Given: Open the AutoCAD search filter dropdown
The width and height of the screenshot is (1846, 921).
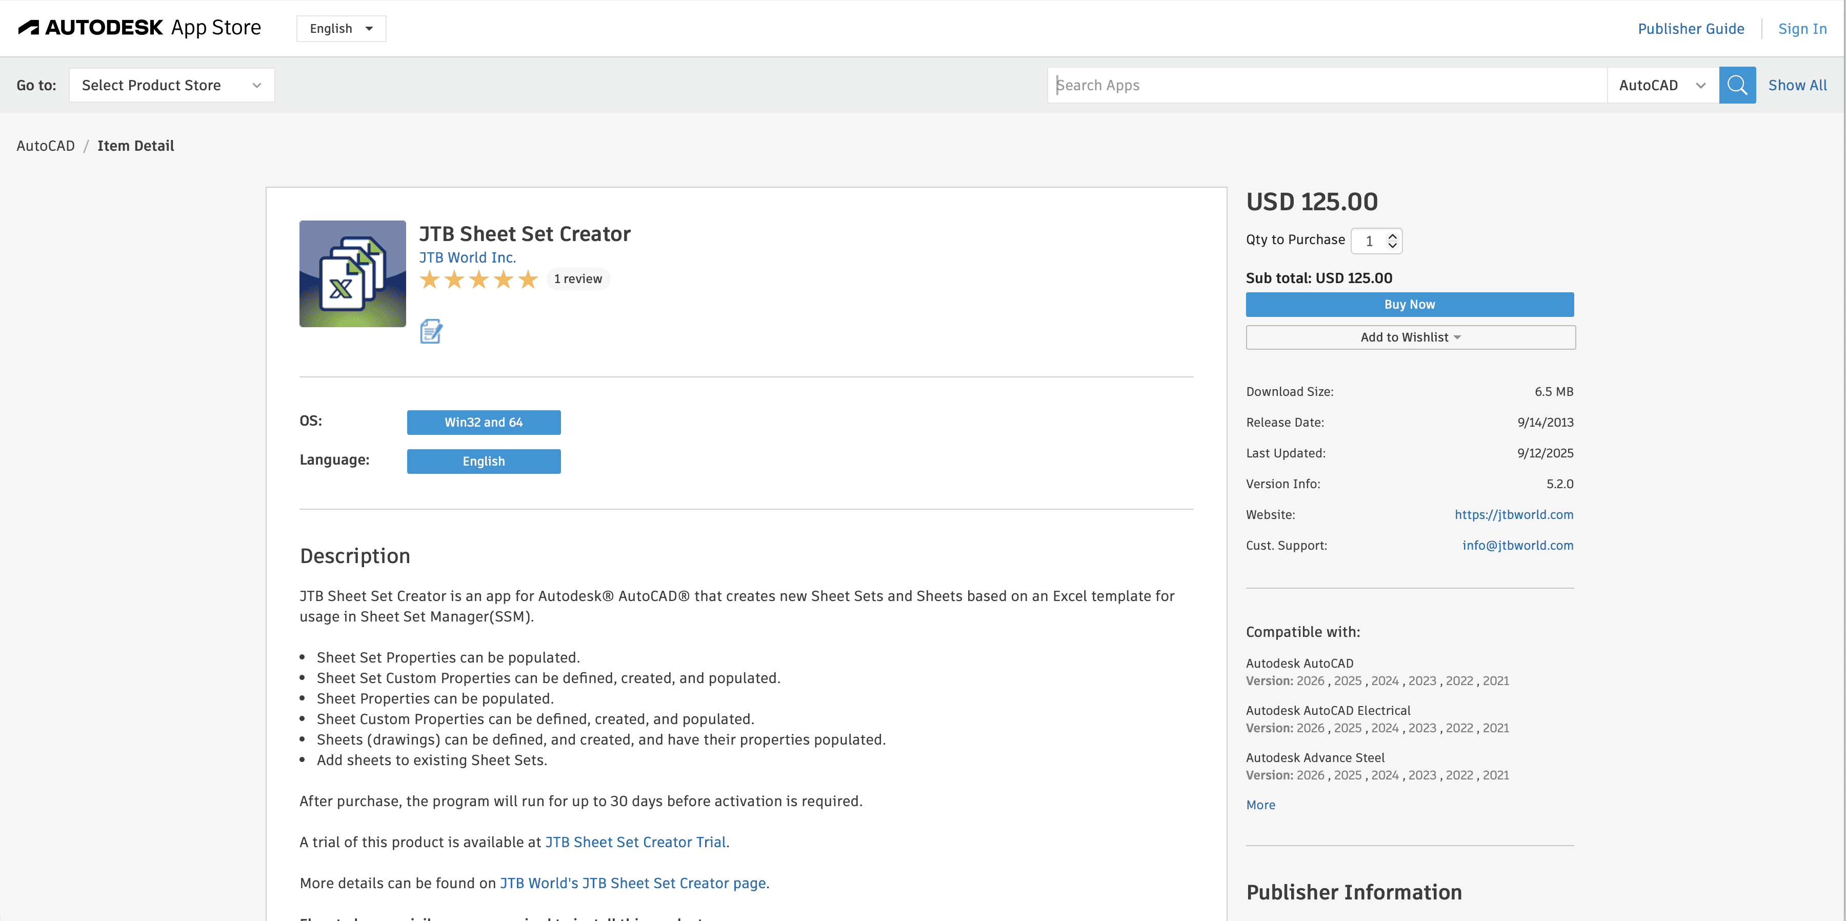Looking at the screenshot, I should point(1662,85).
